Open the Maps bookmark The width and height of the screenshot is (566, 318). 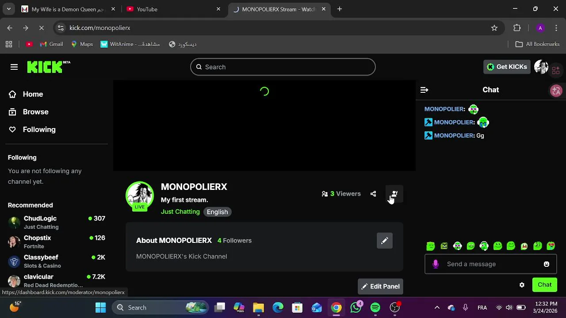[x=82, y=44]
